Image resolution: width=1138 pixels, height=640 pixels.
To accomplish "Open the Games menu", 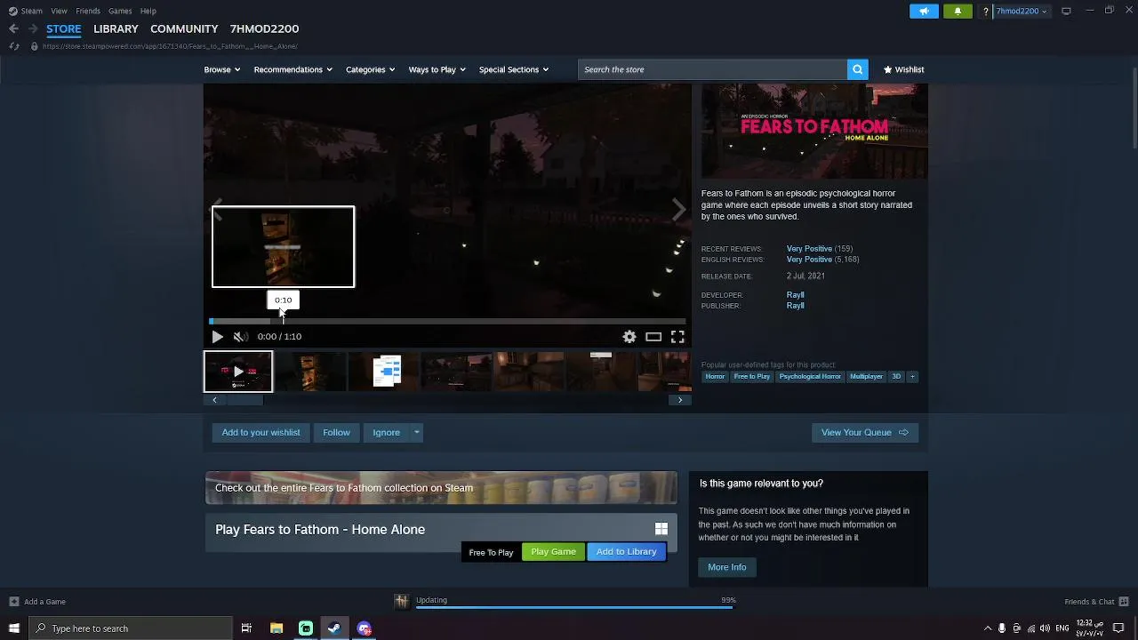I will coord(120,11).
